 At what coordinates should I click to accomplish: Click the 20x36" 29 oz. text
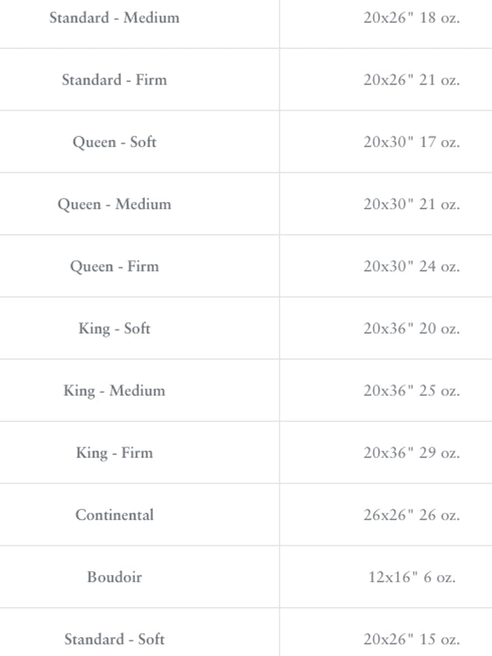pos(412,453)
